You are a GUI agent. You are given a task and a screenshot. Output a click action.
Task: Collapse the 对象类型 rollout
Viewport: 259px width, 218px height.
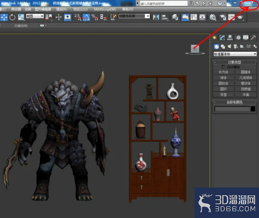[234, 62]
